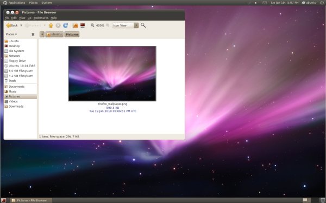Image resolution: width=326 pixels, height=203 pixels.
Task: Click the file date Tue 19 Jan 2010 text
Action: pos(112,111)
